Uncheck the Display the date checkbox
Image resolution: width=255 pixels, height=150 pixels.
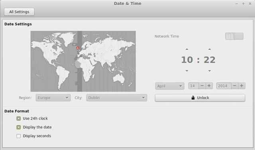click(x=19, y=127)
